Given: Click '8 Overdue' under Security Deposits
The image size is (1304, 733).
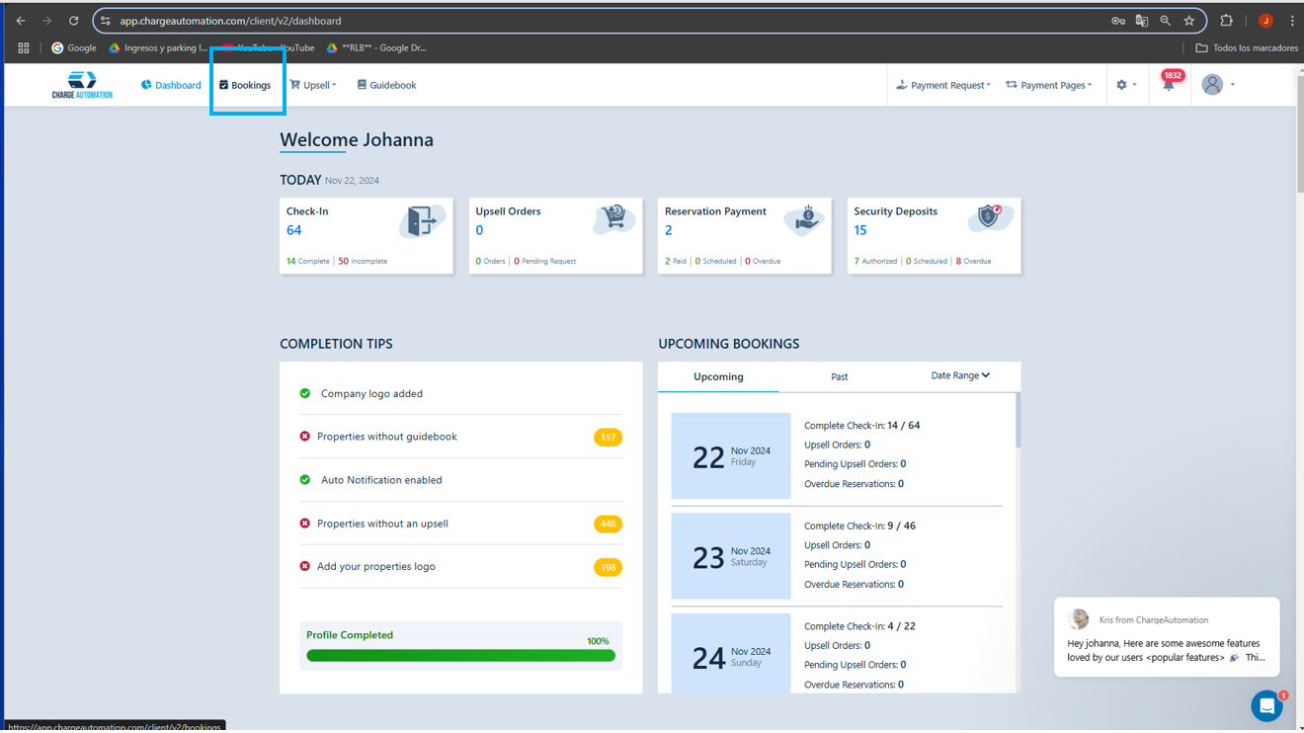Looking at the screenshot, I should click(973, 262).
